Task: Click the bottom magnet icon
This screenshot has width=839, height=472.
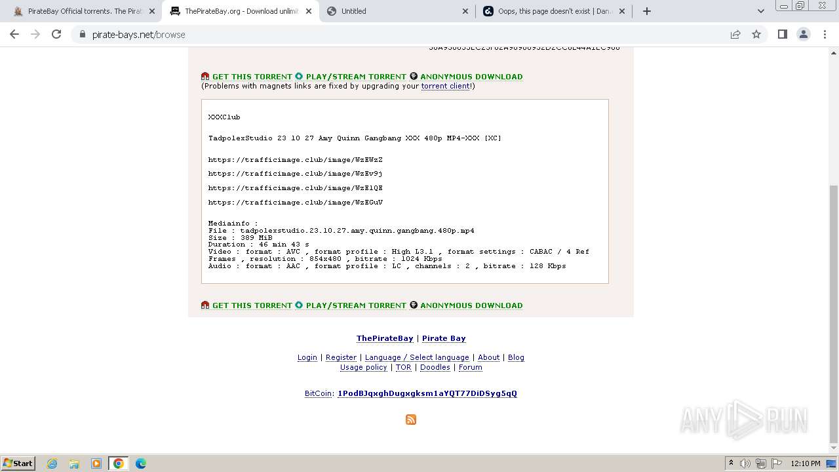Action: tap(205, 305)
